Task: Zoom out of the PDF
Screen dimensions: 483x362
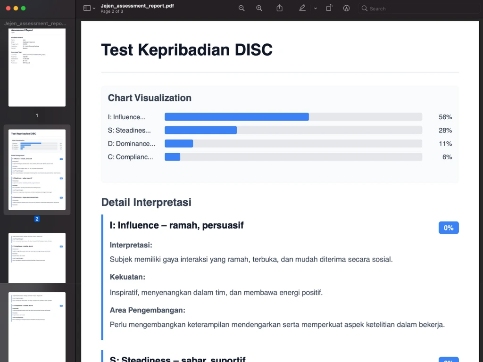Action: tap(241, 8)
